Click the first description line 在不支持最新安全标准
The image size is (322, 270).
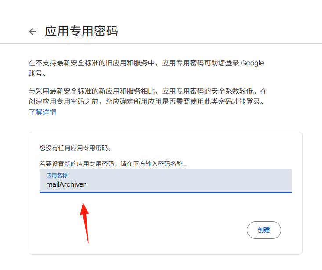pyautogui.click(x=146, y=63)
